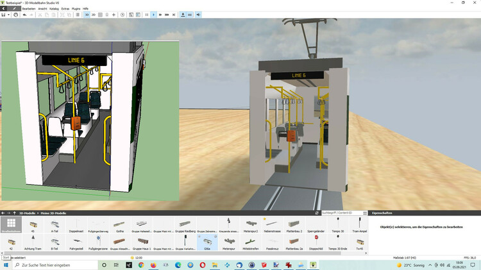Open the save button dropdown arrow
Image resolution: width=481 pixels, height=270 pixels.
coord(9,15)
